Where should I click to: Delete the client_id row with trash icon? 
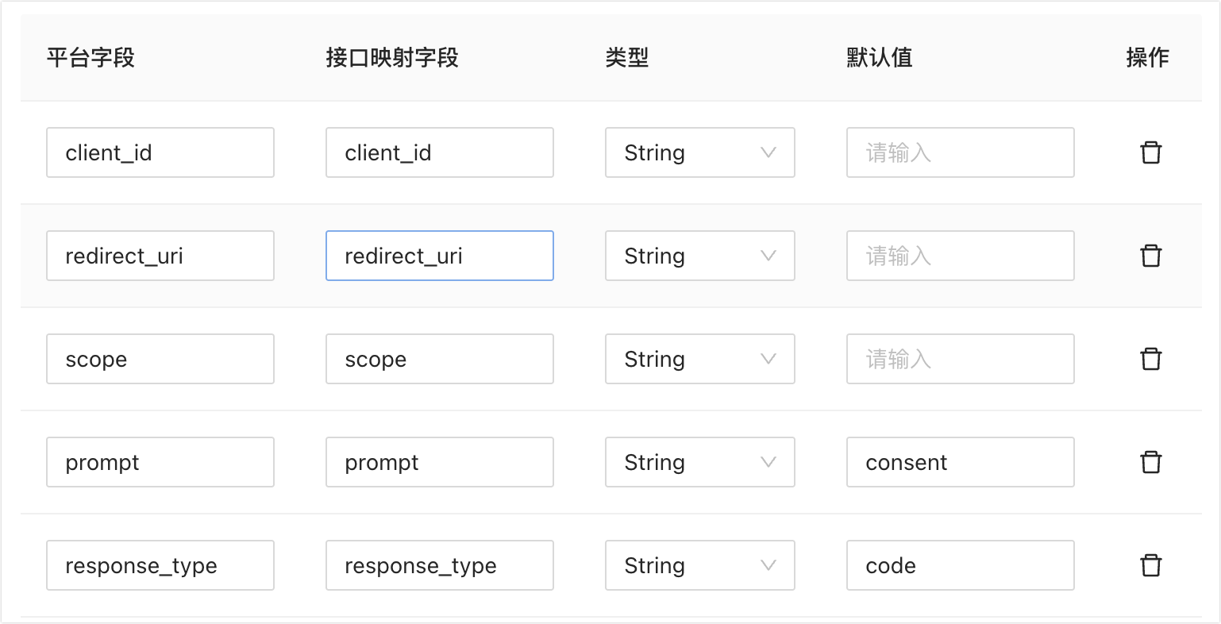pyautogui.click(x=1150, y=152)
